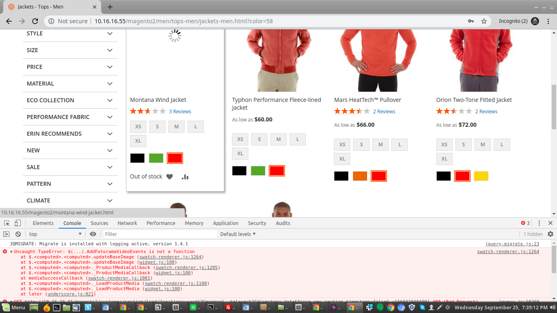Pick green swatch for Montana Wind Jacket
Image resolution: width=557 pixels, height=313 pixels.
(156, 158)
